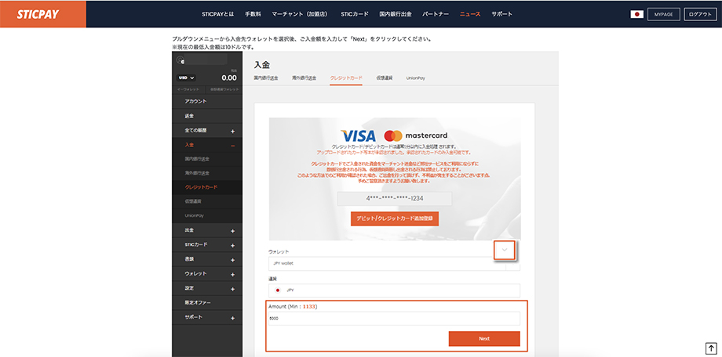Click the ログアウト button

point(700,14)
